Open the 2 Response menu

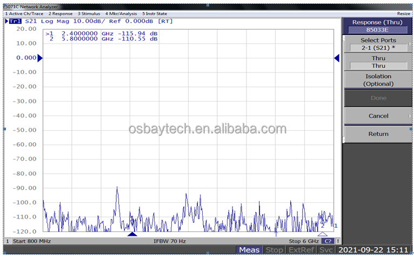60,14
